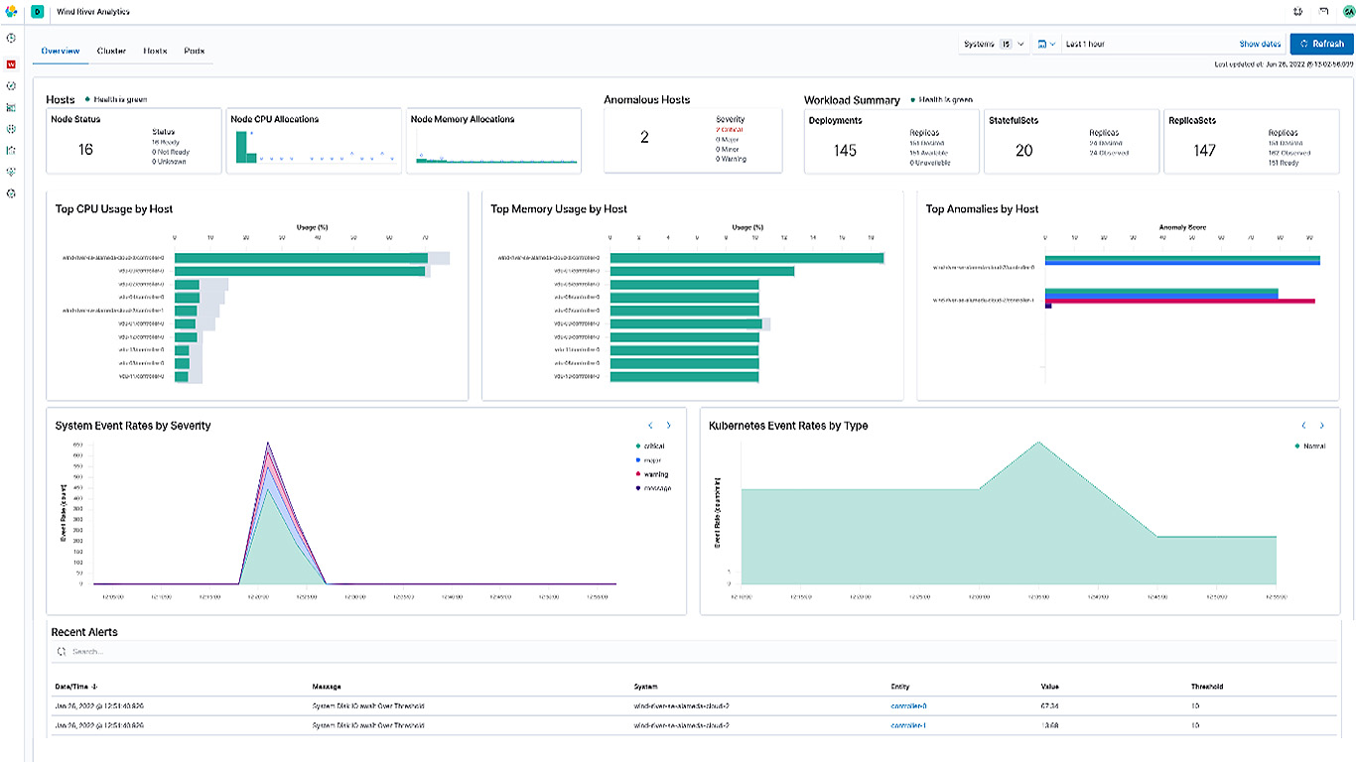Image resolution: width=1356 pixels, height=762 pixels.
Task: Click the ReplicaSets count 147
Action: pos(1205,151)
